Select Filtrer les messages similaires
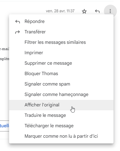This screenshot has width=120, height=151. tap(61, 42)
